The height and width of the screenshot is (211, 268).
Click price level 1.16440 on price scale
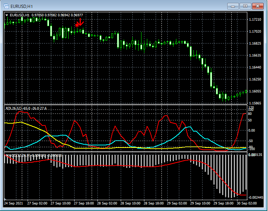click(x=255, y=67)
